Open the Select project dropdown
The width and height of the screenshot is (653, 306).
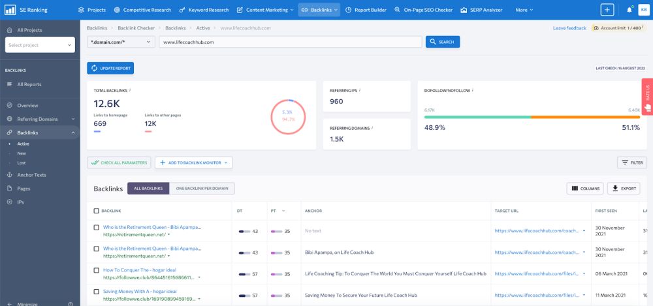(x=40, y=45)
